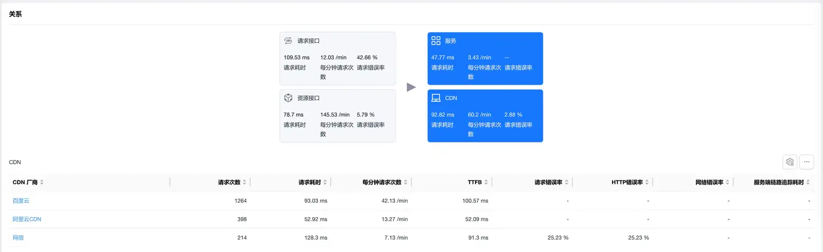The width and height of the screenshot is (823, 252).
Task: Select the blue 服务 card
Action: click(485, 58)
